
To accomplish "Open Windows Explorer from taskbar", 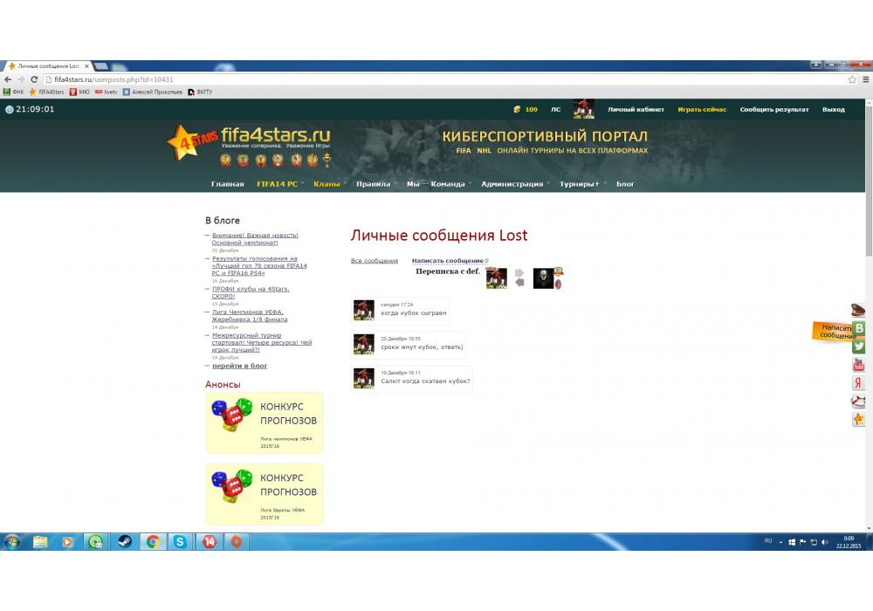I will click(x=40, y=541).
